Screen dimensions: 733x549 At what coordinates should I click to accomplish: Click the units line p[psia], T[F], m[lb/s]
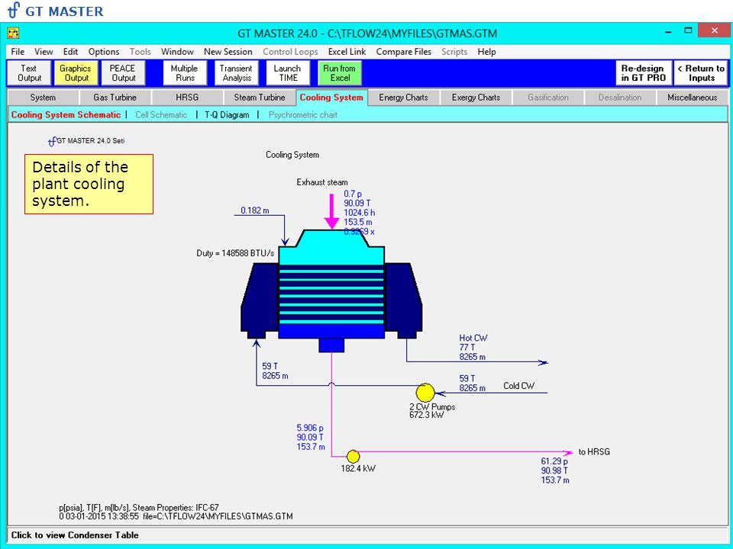tap(139, 508)
